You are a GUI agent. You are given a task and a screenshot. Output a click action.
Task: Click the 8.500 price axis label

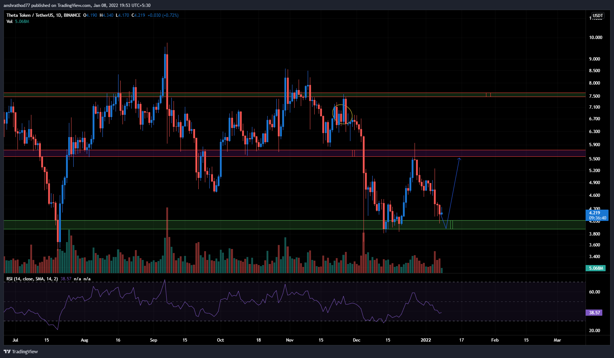click(x=595, y=71)
